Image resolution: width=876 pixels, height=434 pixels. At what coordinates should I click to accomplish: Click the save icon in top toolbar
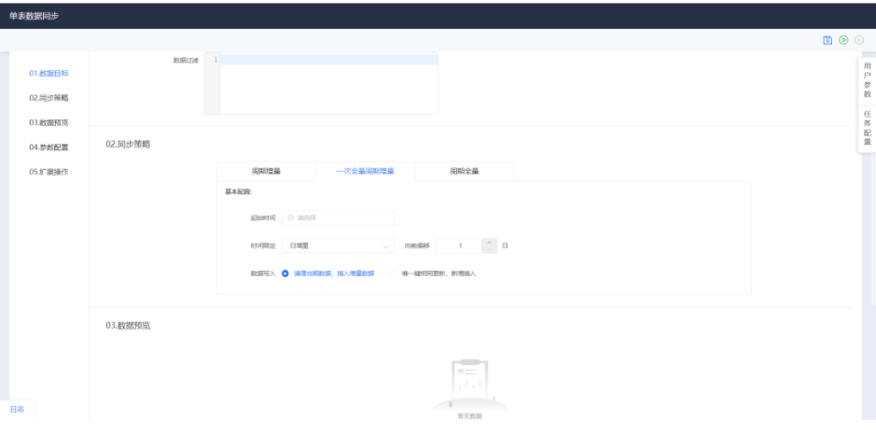coord(827,40)
